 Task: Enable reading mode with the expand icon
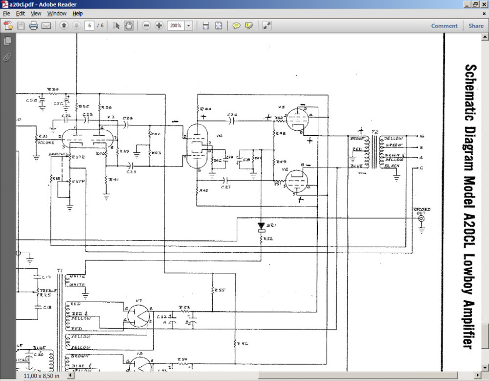coord(267,25)
